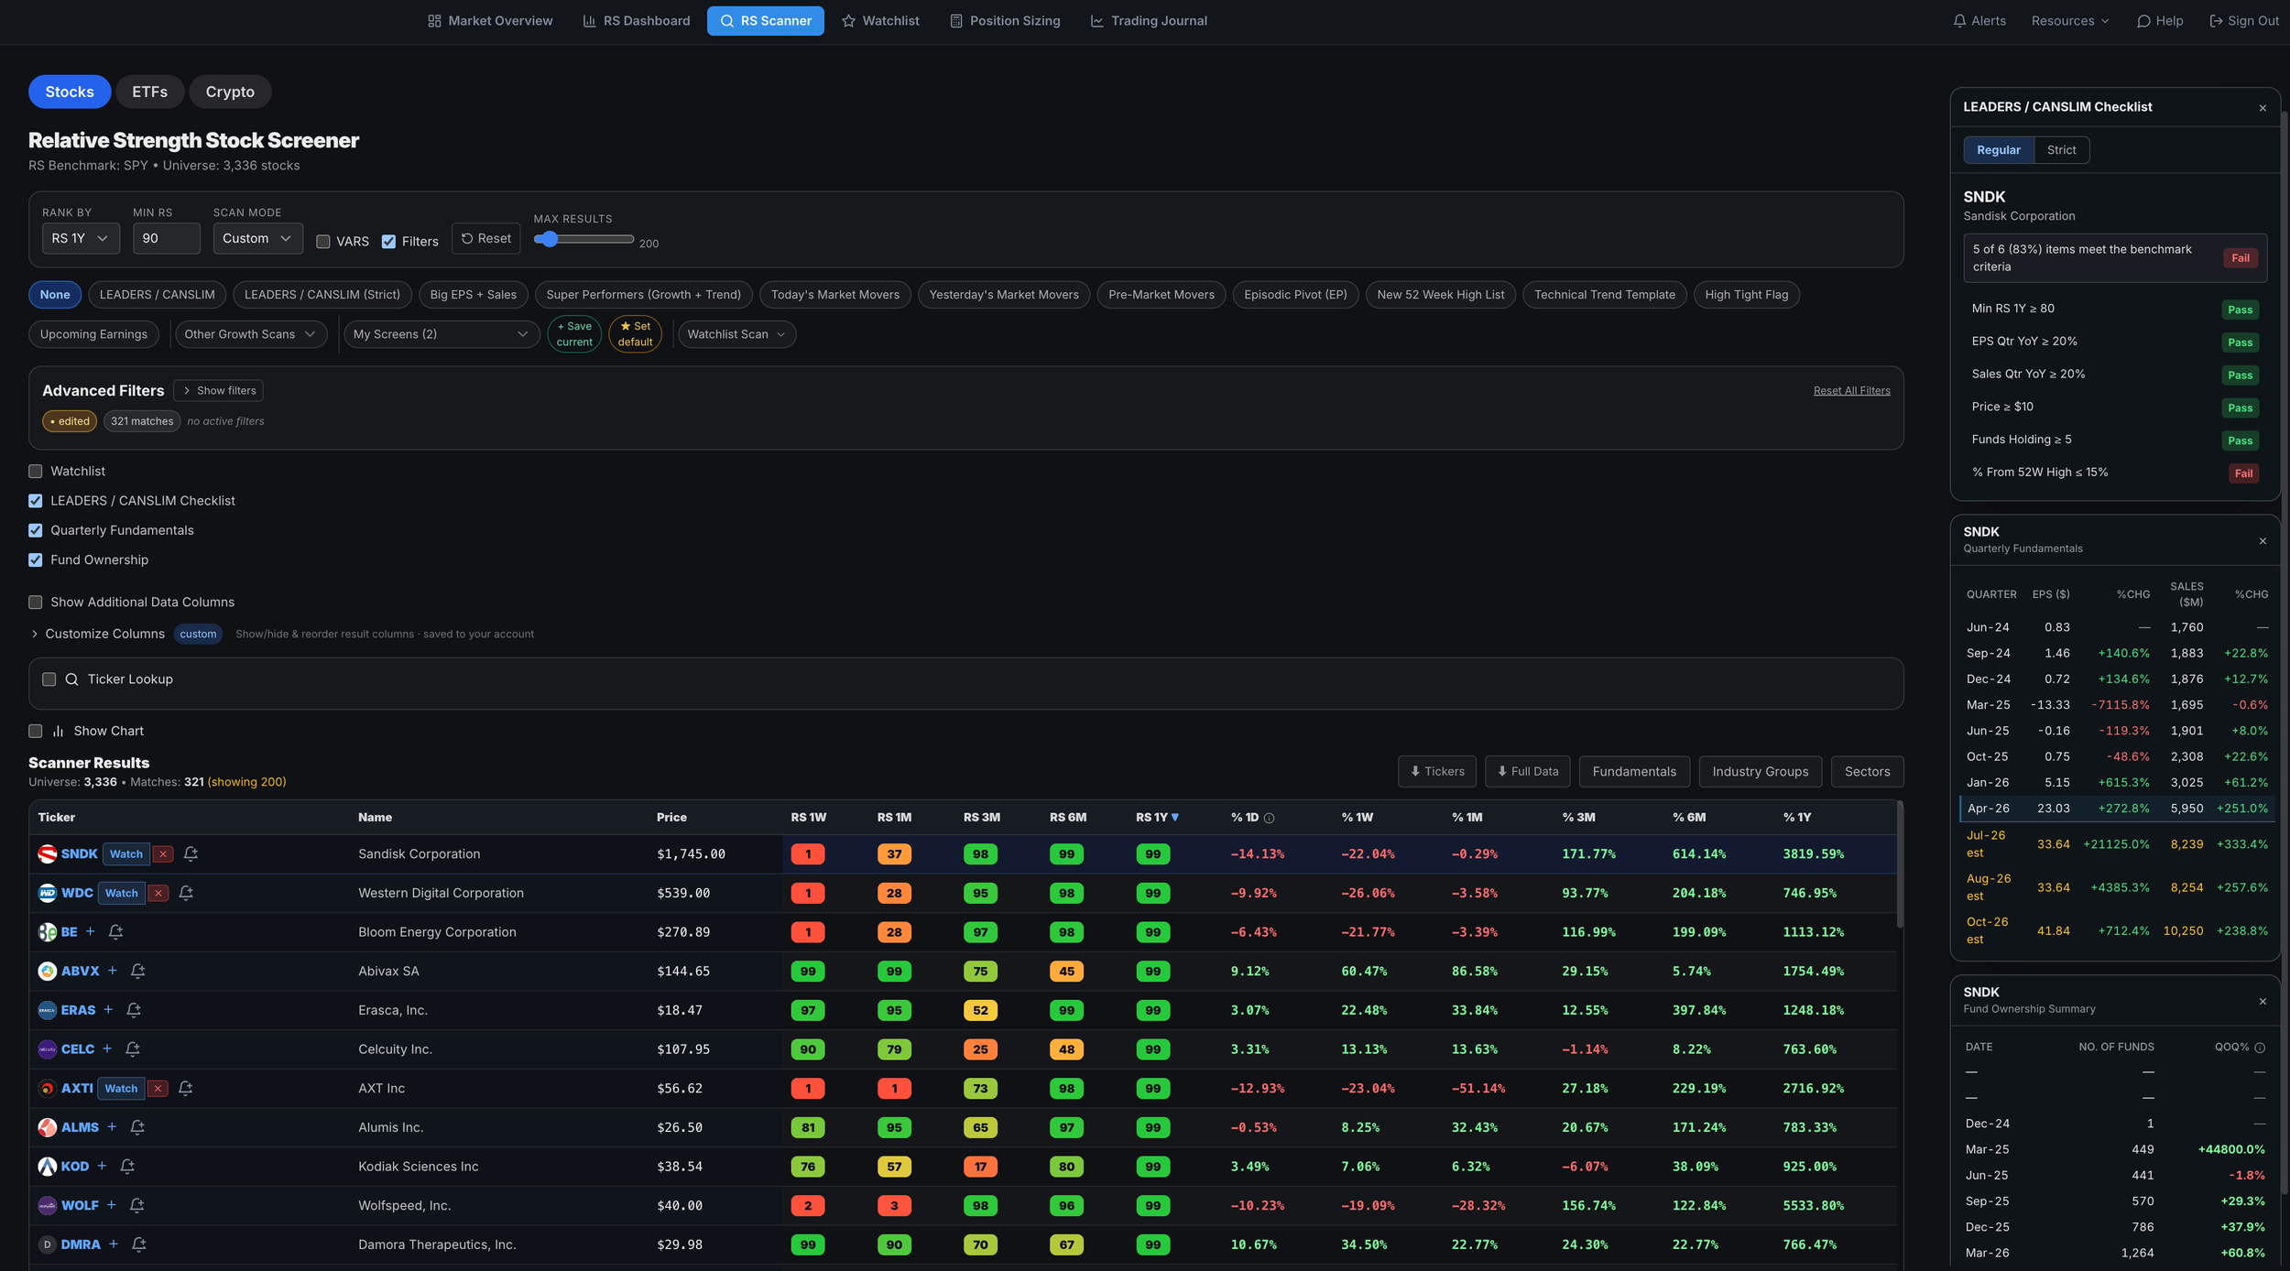Viewport: 2290px width, 1271px height.
Task: Click the search icon in Ticker Lookup
Action: pos(71,679)
